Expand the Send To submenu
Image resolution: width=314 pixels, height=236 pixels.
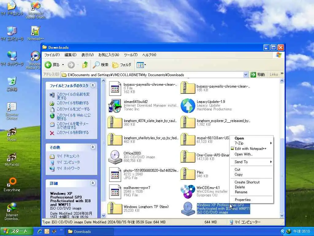(251, 162)
